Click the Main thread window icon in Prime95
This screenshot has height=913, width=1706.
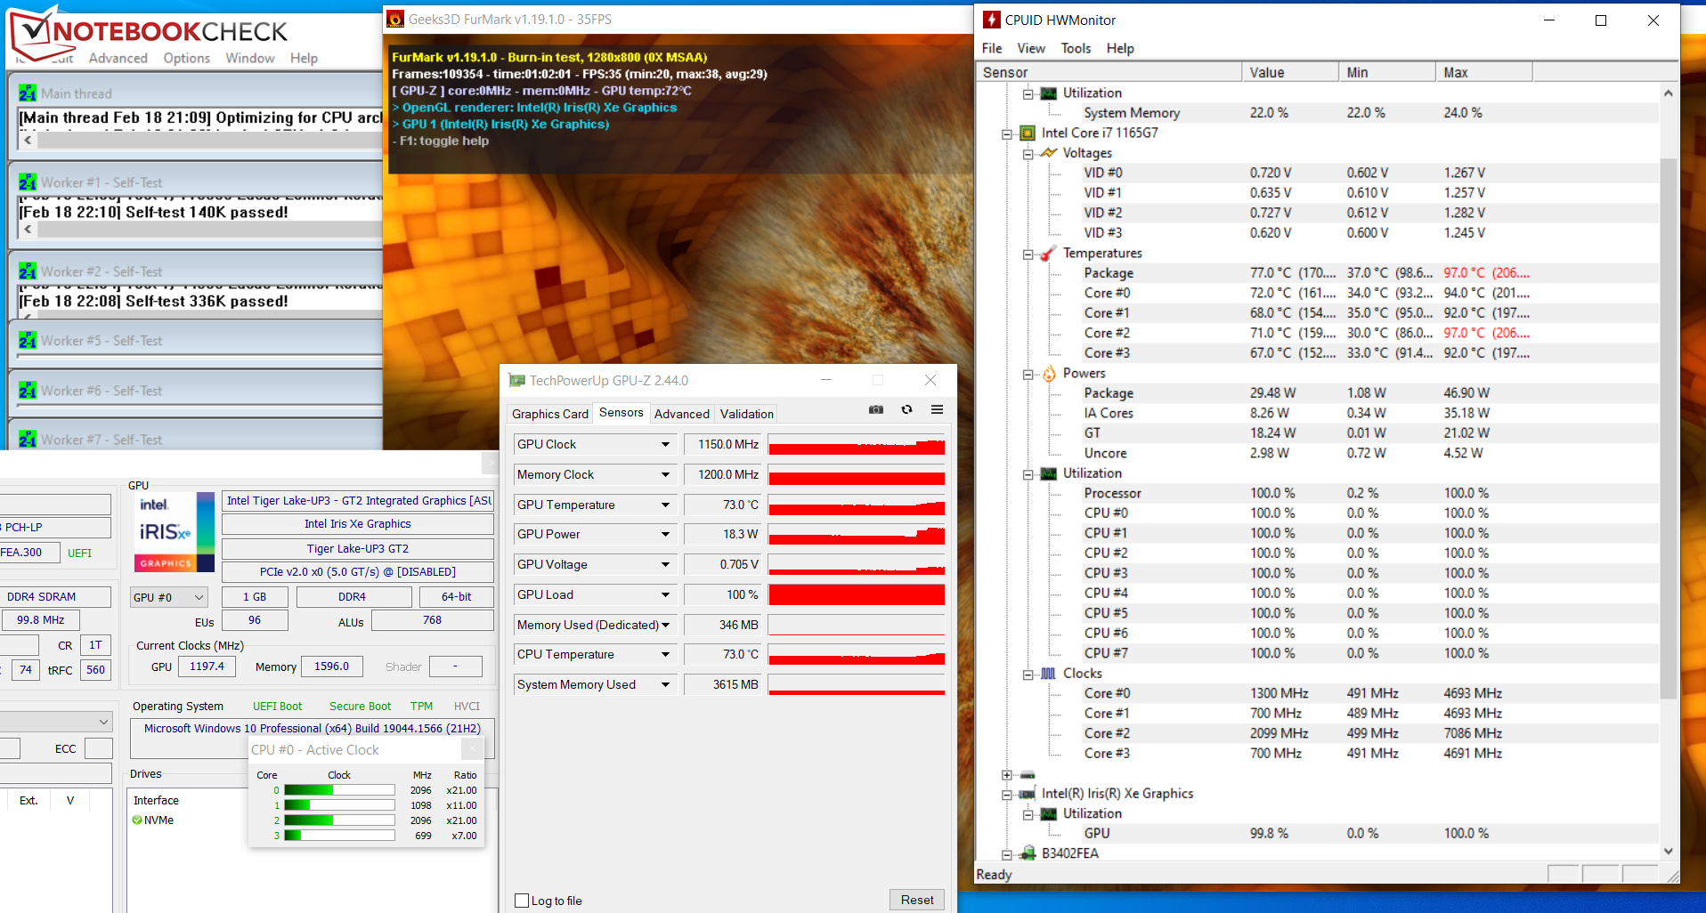[x=28, y=93]
